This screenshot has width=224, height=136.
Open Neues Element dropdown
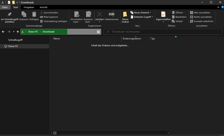[140, 12]
